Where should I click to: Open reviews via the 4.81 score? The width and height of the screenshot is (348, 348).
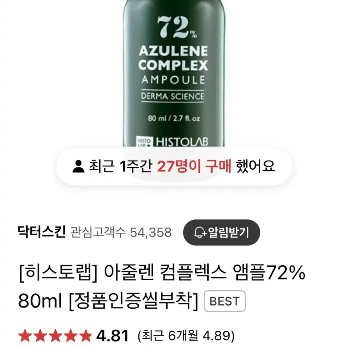[112, 336]
